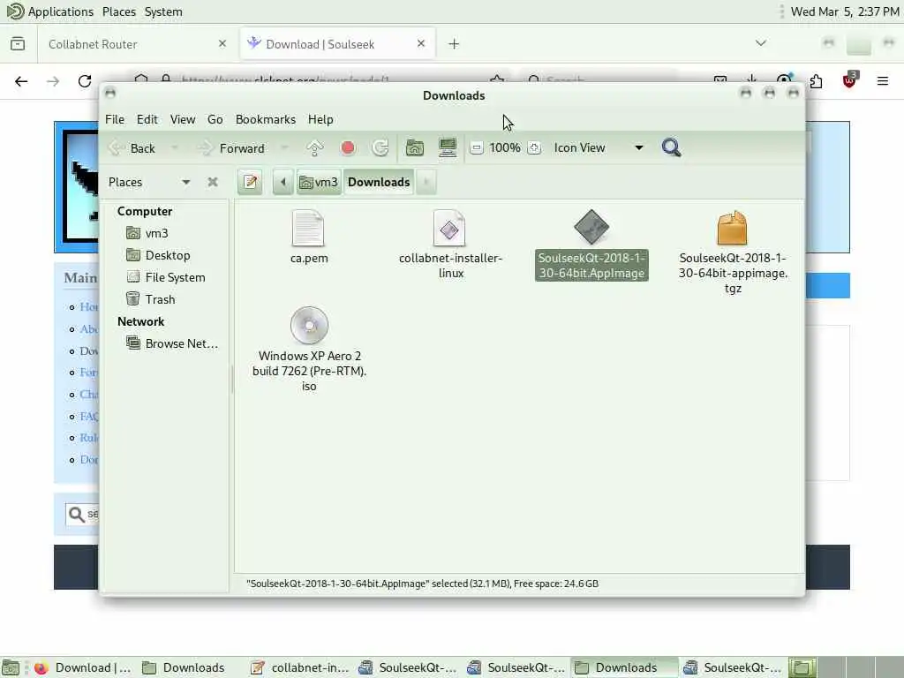Open the Forward history dropdown arrow
Image resolution: width=904 pixels, height=678 pixels.
coord(283,148)
